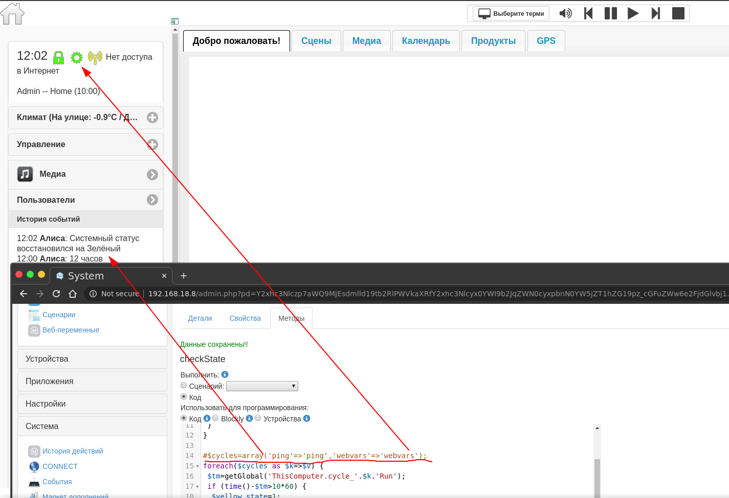Screen dimensions: 729x498
Task: Expand the Климат section
Action: [152, 117]
